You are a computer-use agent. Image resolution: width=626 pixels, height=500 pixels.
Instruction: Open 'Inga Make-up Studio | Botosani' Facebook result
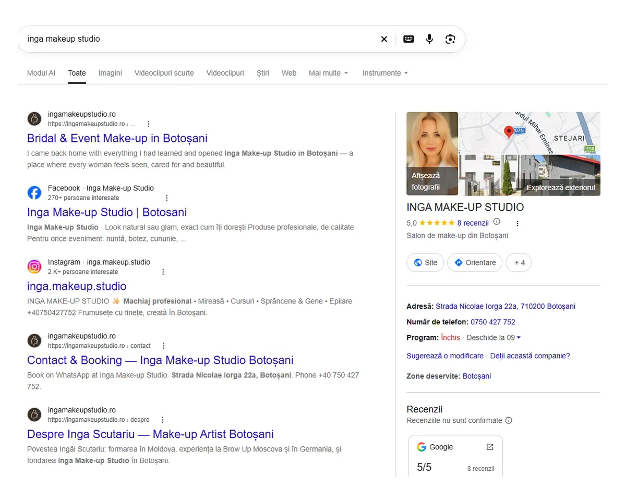(107, 212)
